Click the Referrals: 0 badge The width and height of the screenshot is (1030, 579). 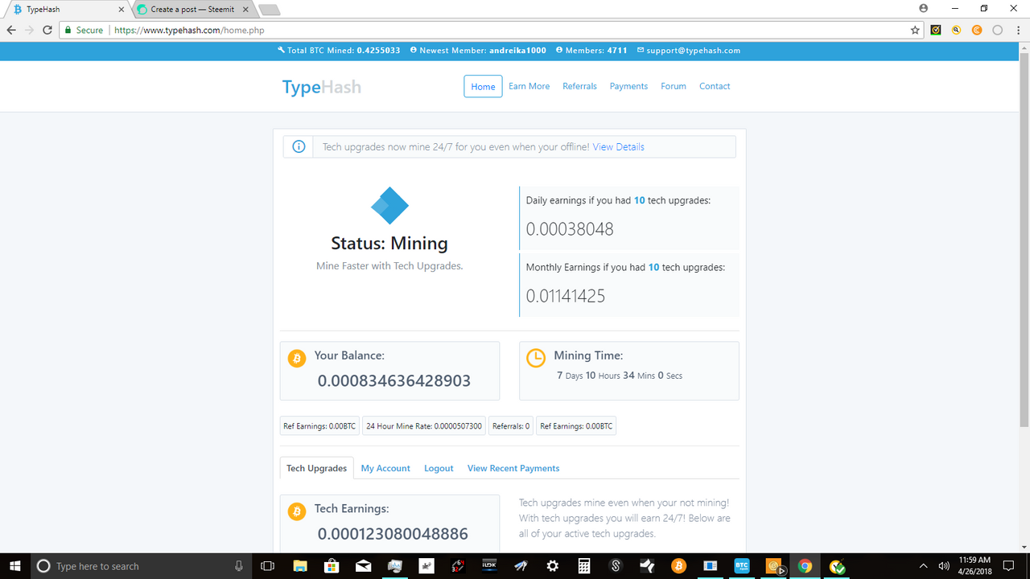point(511,426)
